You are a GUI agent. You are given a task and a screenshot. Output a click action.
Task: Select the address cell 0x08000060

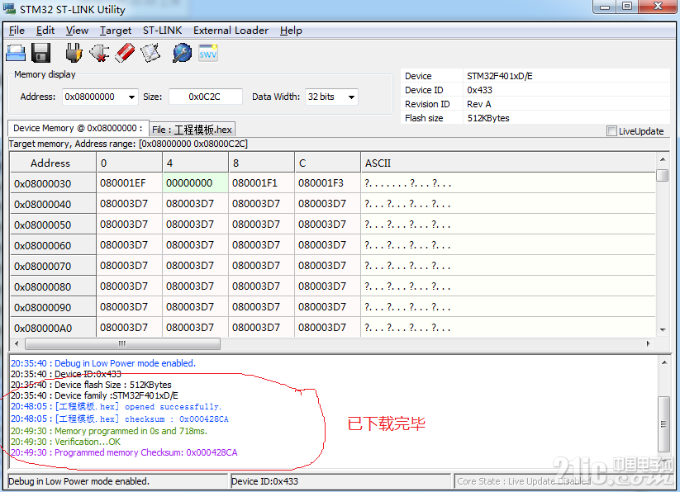coord(53,245)
